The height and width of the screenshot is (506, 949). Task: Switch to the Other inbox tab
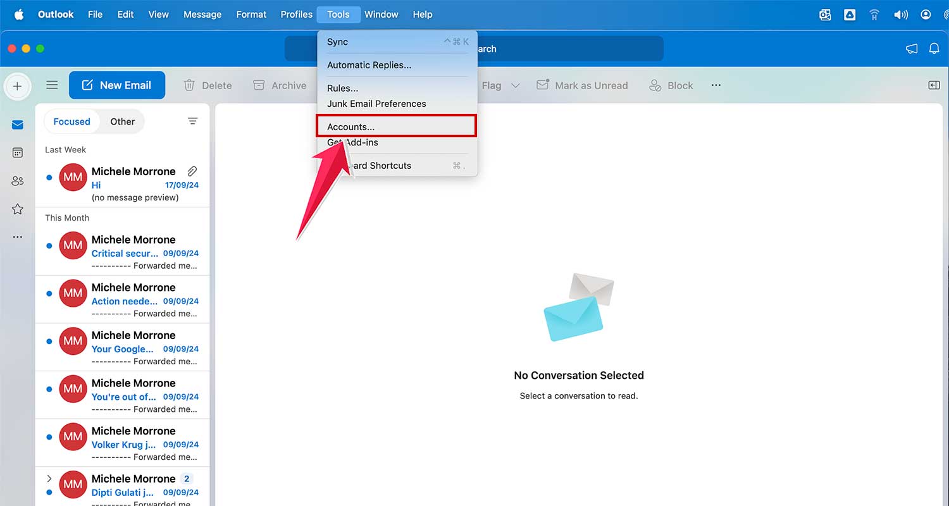pyautogui.click(x=122, y=121)
